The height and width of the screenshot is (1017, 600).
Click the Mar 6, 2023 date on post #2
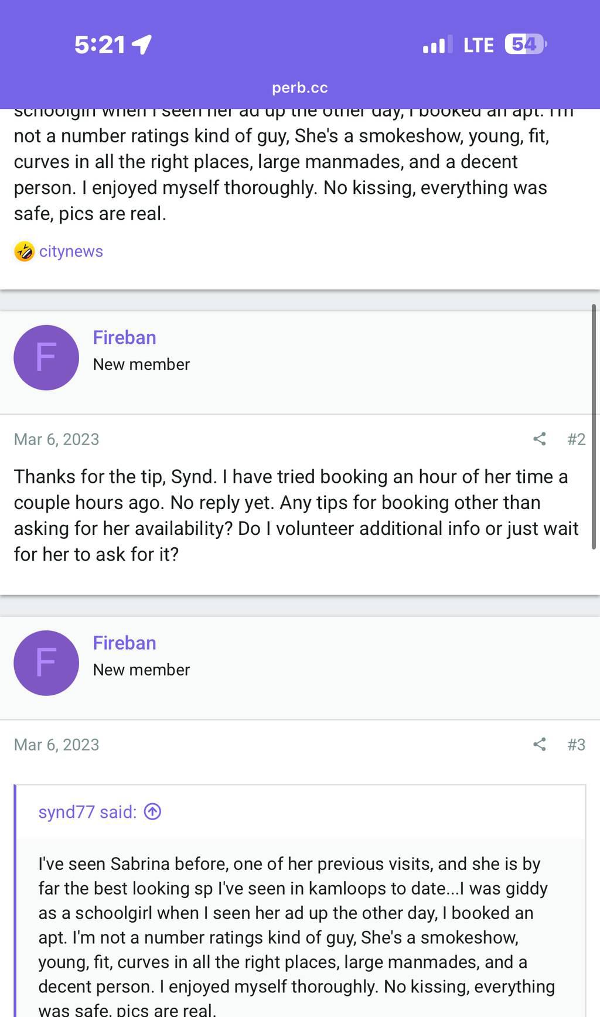[x=56, y=439]
